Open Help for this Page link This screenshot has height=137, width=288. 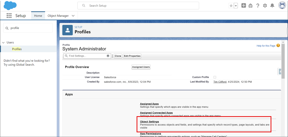click(x=266, y=46)
